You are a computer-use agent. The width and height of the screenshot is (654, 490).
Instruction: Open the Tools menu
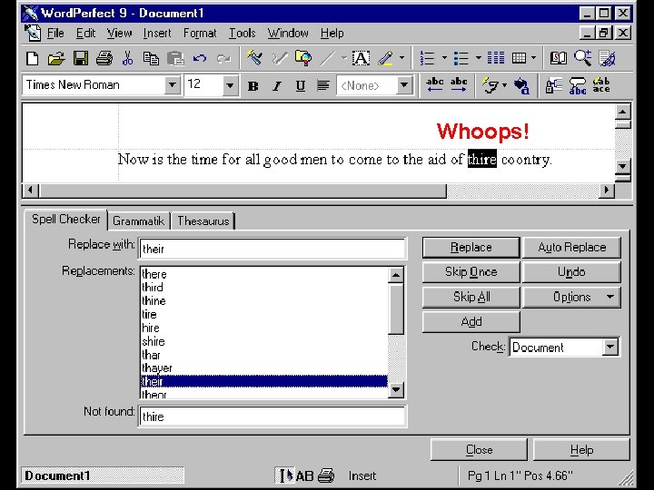click(x=242, y=33)
